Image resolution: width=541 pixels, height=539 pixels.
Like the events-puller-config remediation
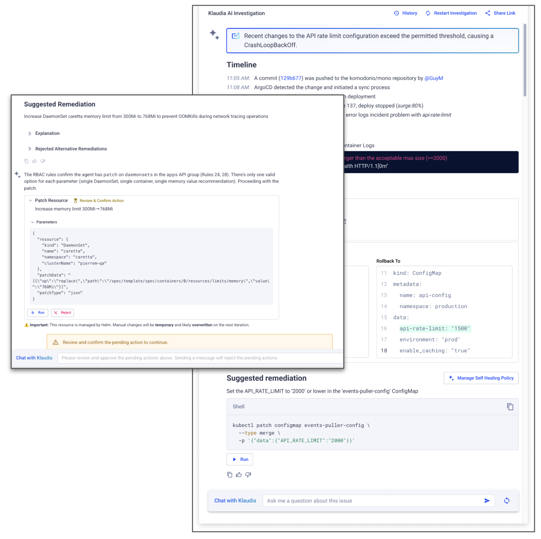click(x=239, y=475)
